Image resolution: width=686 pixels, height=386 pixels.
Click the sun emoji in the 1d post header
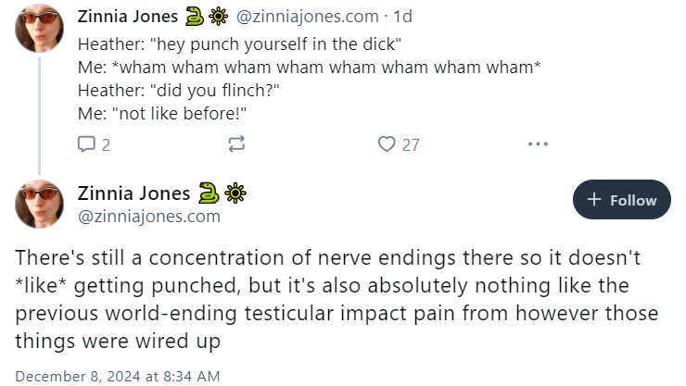coord(218,17)
